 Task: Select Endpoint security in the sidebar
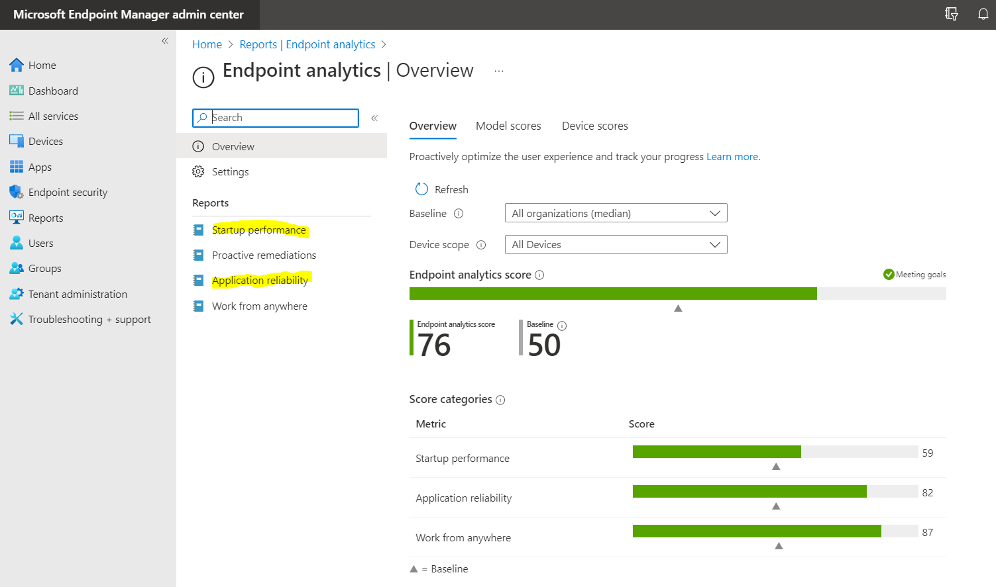click(x=68, y=192)
